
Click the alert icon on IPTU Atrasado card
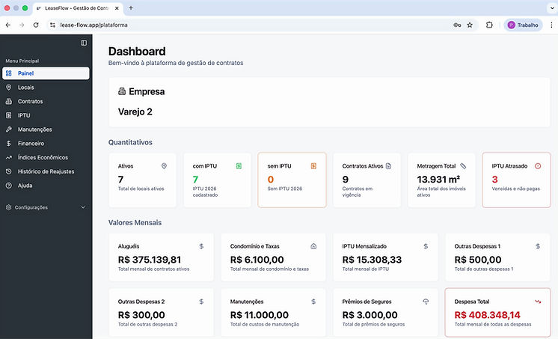(538, 166)
